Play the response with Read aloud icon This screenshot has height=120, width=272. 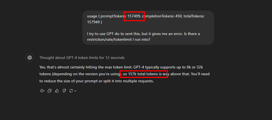click(42, 91)
